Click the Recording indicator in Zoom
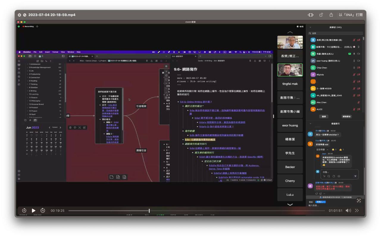Image resolution: width=381 pixels, height=237 pixels. click(x=29, y=26)
